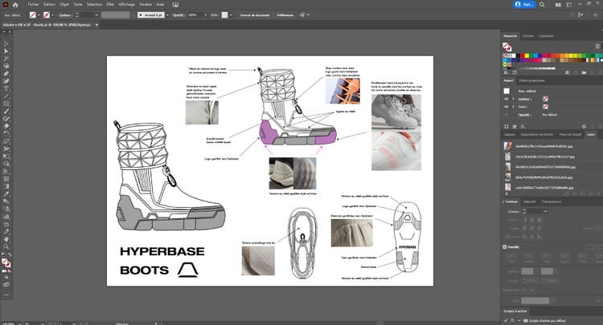603x325 pixels.
Task: Toggle the Opacité row visibility eye
Action: point(507,113)
